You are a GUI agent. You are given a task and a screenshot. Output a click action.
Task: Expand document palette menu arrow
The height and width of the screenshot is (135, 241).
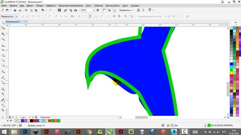(x=8, y=121)
